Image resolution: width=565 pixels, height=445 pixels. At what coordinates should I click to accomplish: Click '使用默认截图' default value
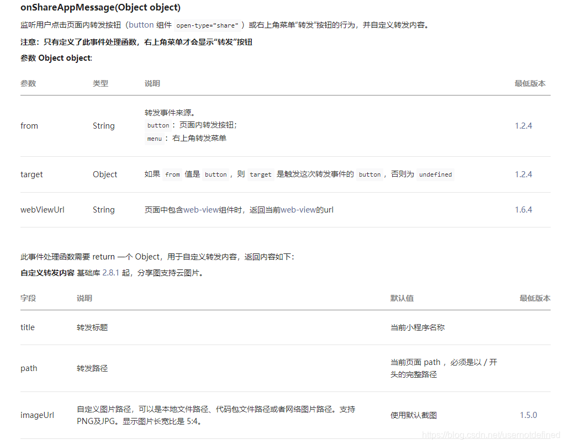[x=414, y=415]
